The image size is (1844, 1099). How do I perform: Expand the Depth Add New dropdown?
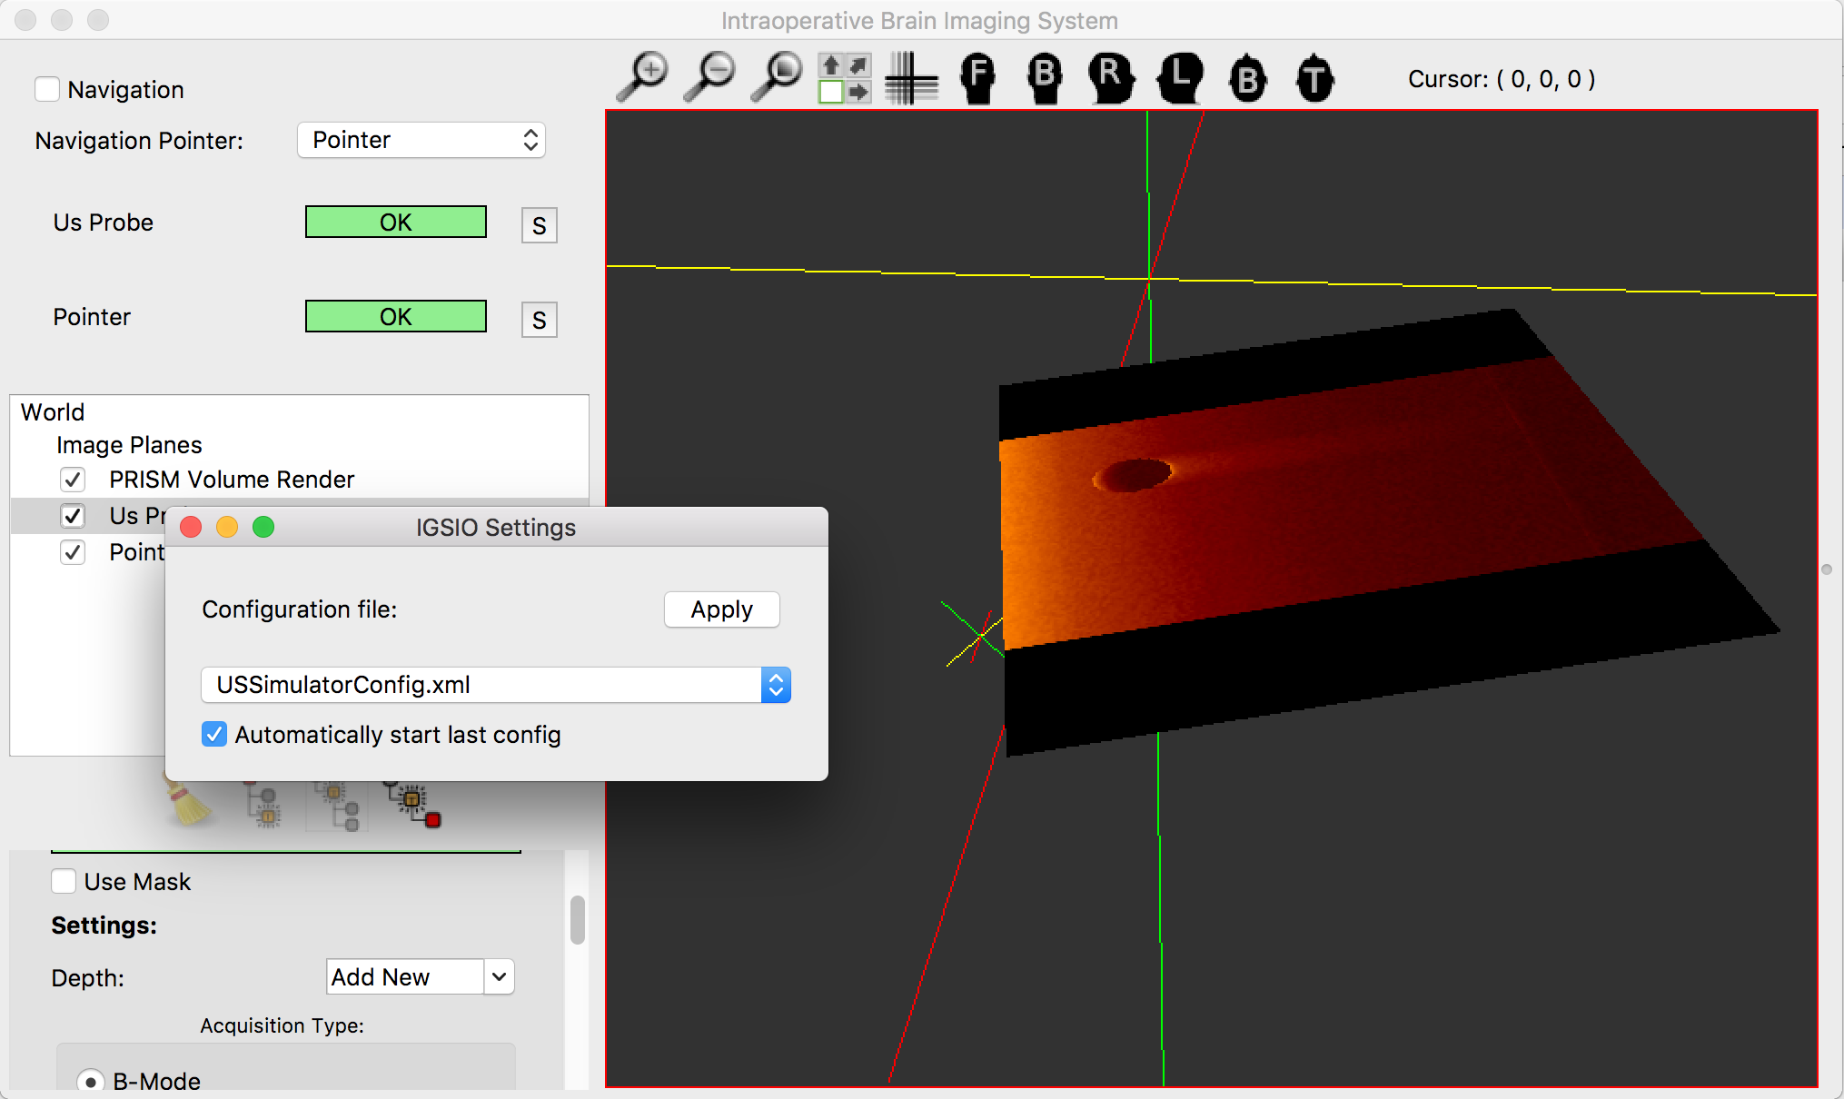coord(499,977)
